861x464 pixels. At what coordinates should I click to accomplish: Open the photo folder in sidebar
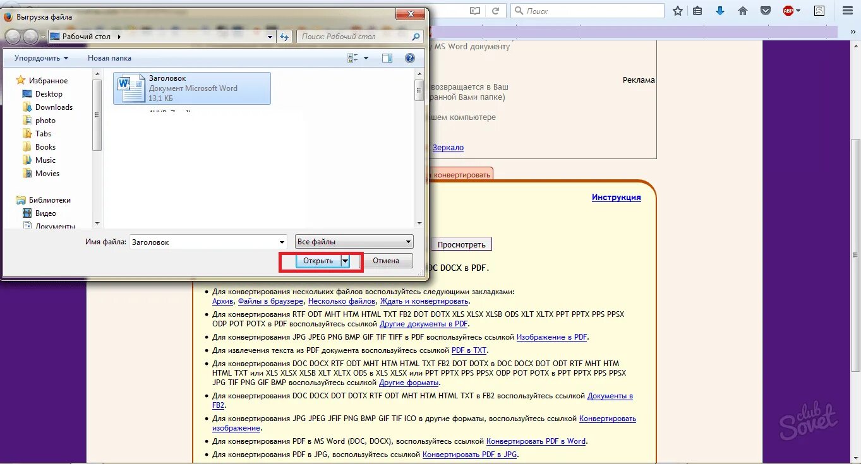39,121
